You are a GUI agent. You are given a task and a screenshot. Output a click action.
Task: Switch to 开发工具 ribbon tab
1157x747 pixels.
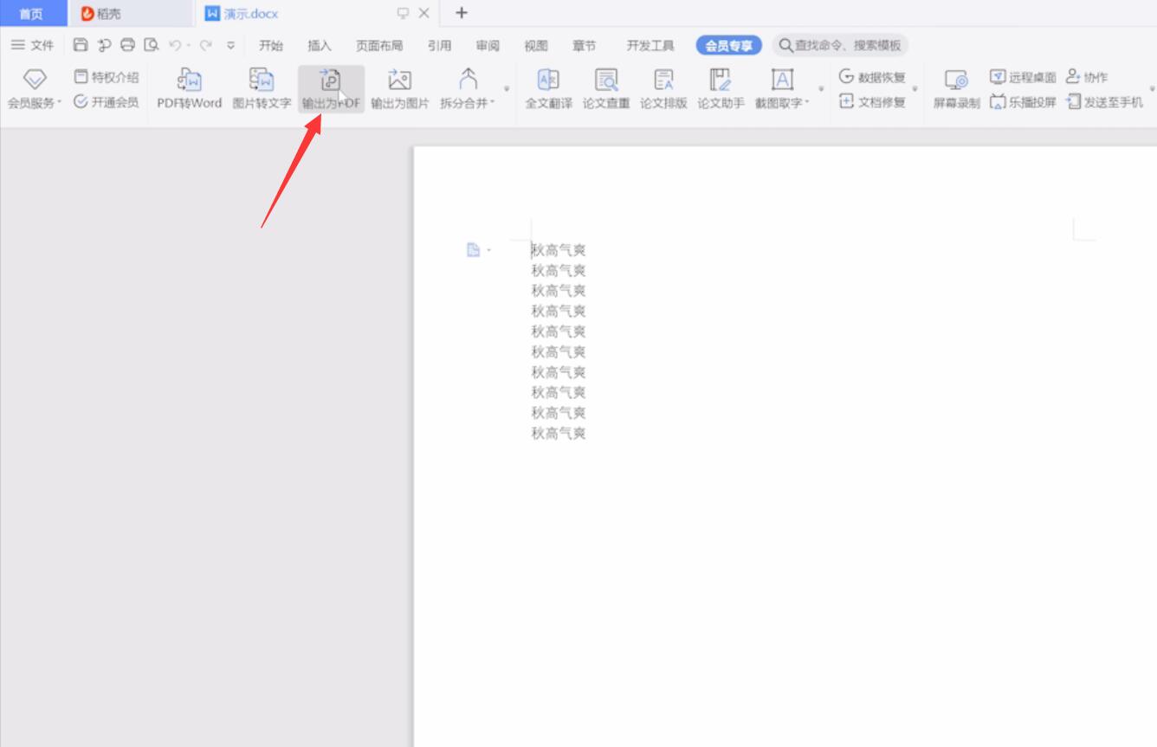[x=650, y=45]
